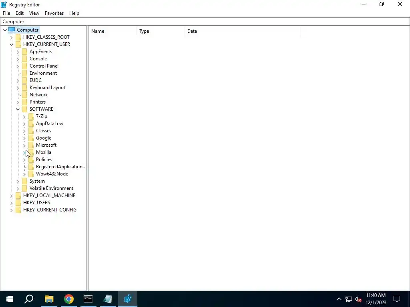Click the Environment folder icon
This screenshot has height=307, width=410.
coord(24,73)
